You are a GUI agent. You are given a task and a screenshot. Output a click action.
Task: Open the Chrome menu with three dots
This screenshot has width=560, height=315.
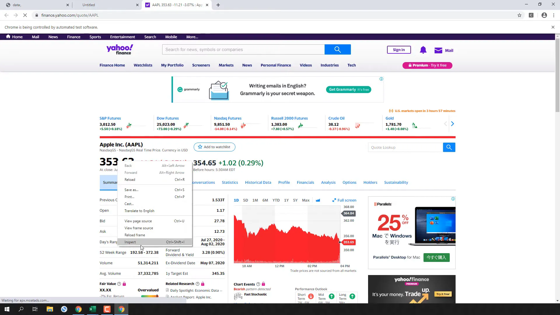tap(553, 15)
